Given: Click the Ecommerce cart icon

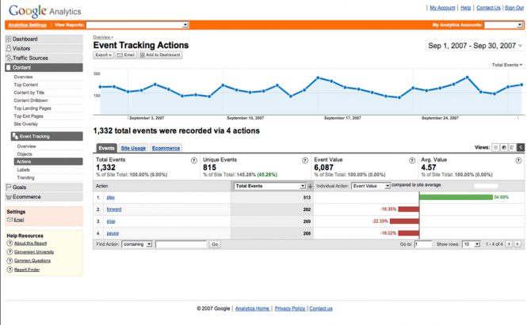Looking at the screenshot, I should pos(9,197).
